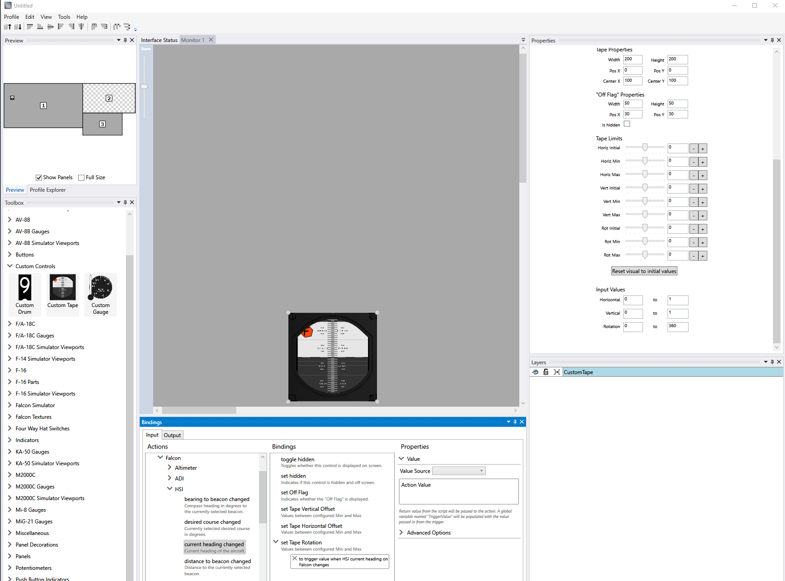Open the Profile menu
The height and width of the screenshot is (581, 785).
[x=12, y=17]
